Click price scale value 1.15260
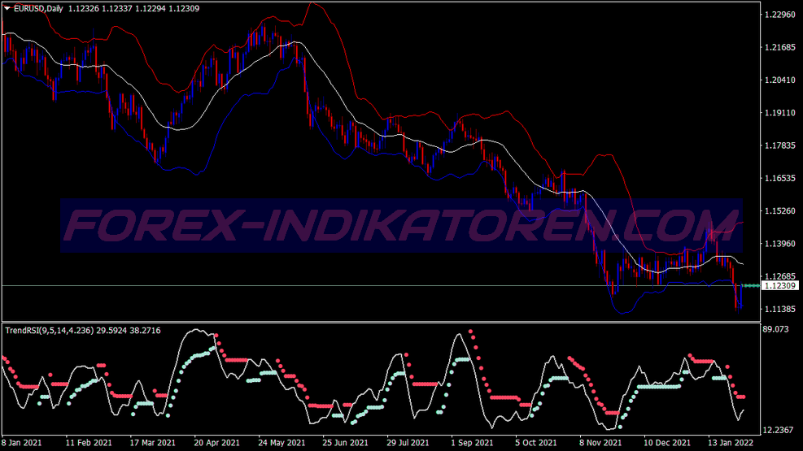The width and height of the screenshot is (803, 451). click(780, 211)
